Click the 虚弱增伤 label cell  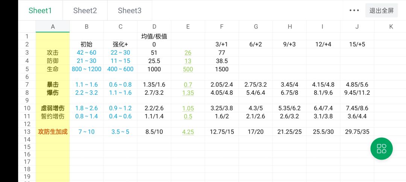(x=53, y=108)
